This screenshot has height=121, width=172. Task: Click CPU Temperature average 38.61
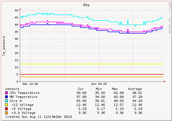(137, 93)
